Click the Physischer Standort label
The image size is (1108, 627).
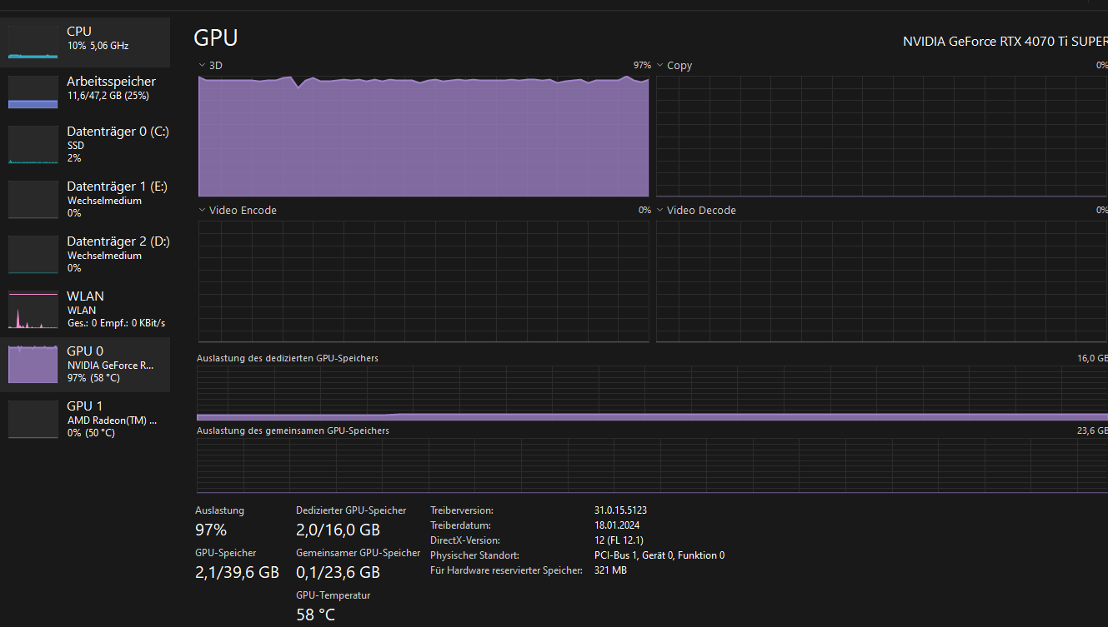[475, 555]
